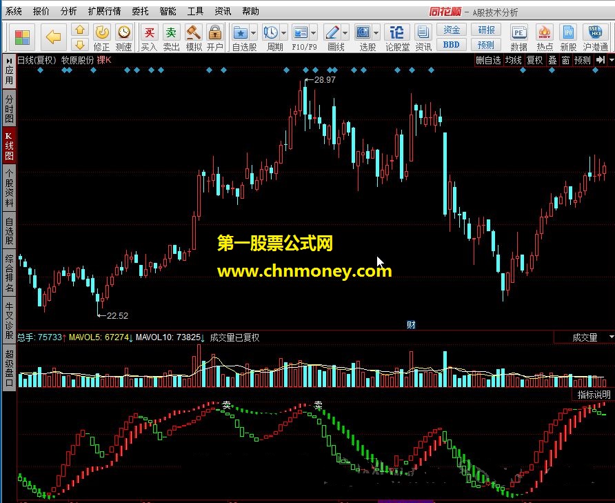
Task: Expand the F10/F9 dropdown arrow
Action: click(314, 33)
